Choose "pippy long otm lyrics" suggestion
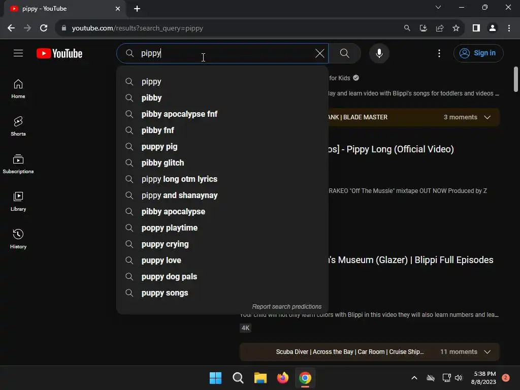 pos(222,179)
